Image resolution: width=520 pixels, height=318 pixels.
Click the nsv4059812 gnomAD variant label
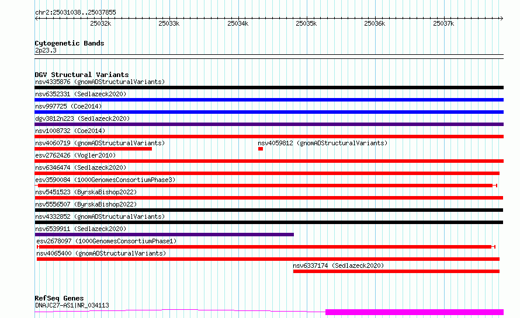tap(323, 143)
